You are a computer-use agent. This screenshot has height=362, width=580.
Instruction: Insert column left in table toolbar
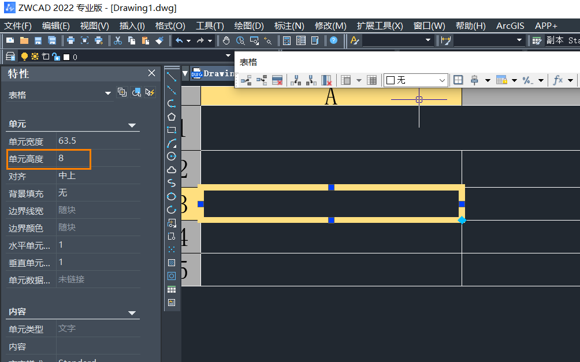pyautogui.click(x=296, y=80)
